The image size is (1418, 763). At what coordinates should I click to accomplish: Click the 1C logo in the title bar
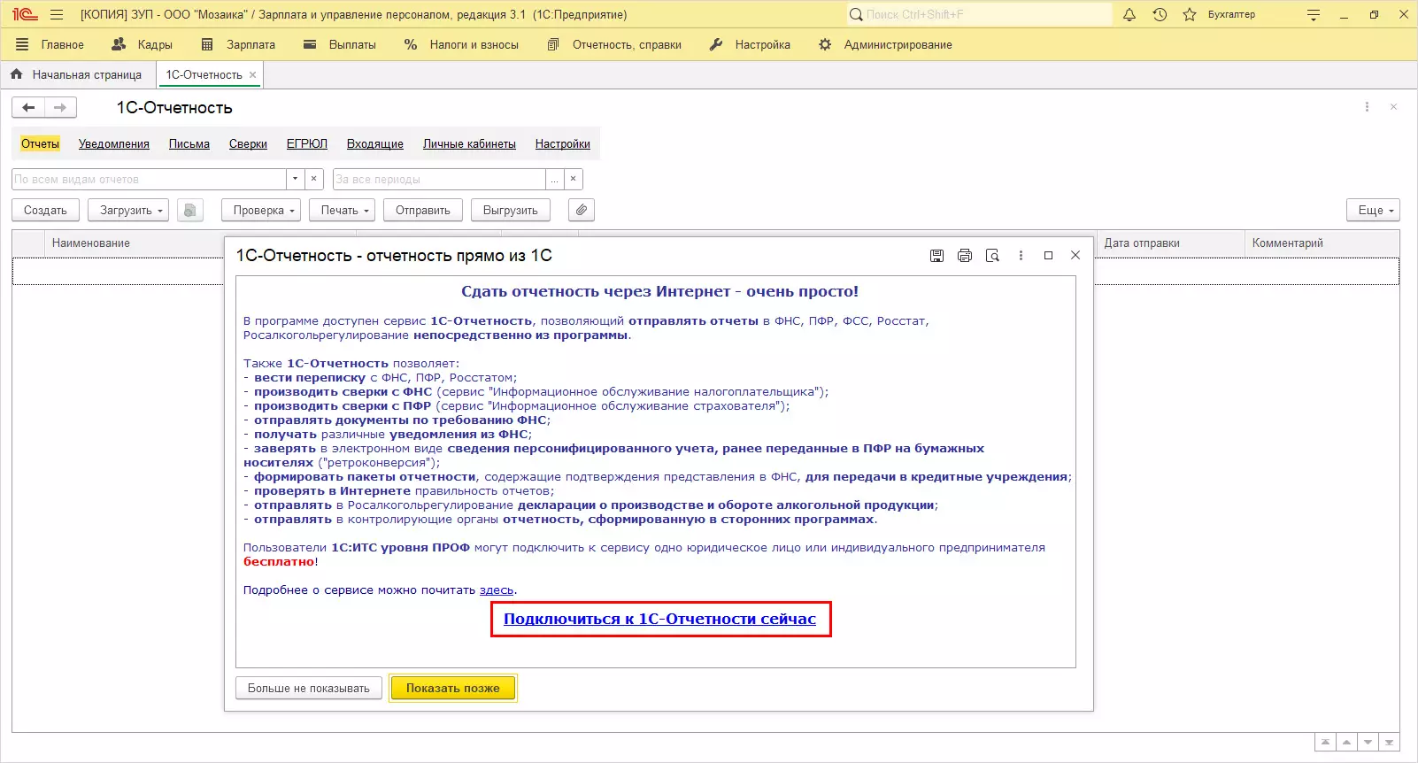pos(25,15)
